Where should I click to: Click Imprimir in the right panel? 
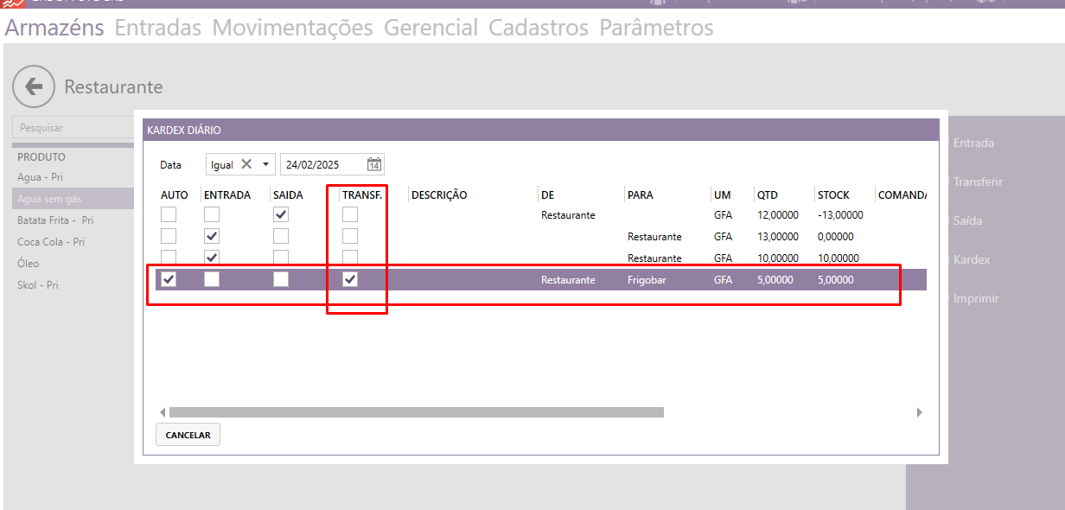[976, 298]
